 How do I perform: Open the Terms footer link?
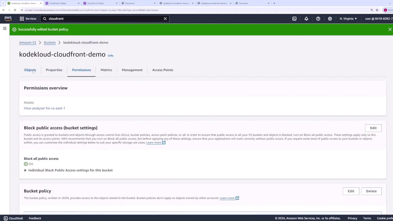[x=367, y=218]
